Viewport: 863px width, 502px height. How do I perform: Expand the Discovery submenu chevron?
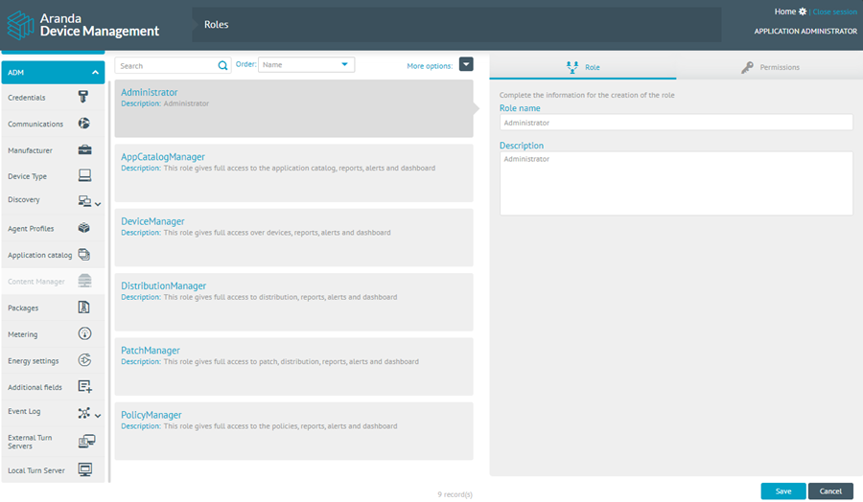pyautogui.click(x=98, y=204)
